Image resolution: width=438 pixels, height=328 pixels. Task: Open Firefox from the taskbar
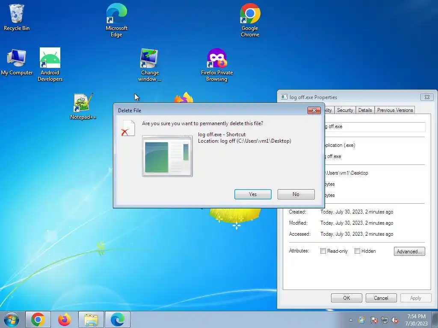[x=65, y=319]
